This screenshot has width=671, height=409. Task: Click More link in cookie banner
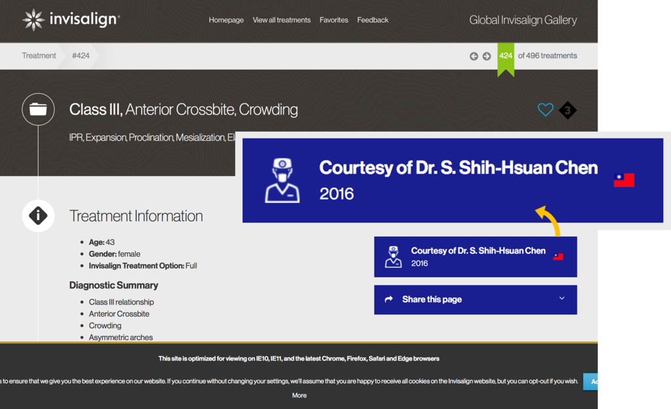299,395
